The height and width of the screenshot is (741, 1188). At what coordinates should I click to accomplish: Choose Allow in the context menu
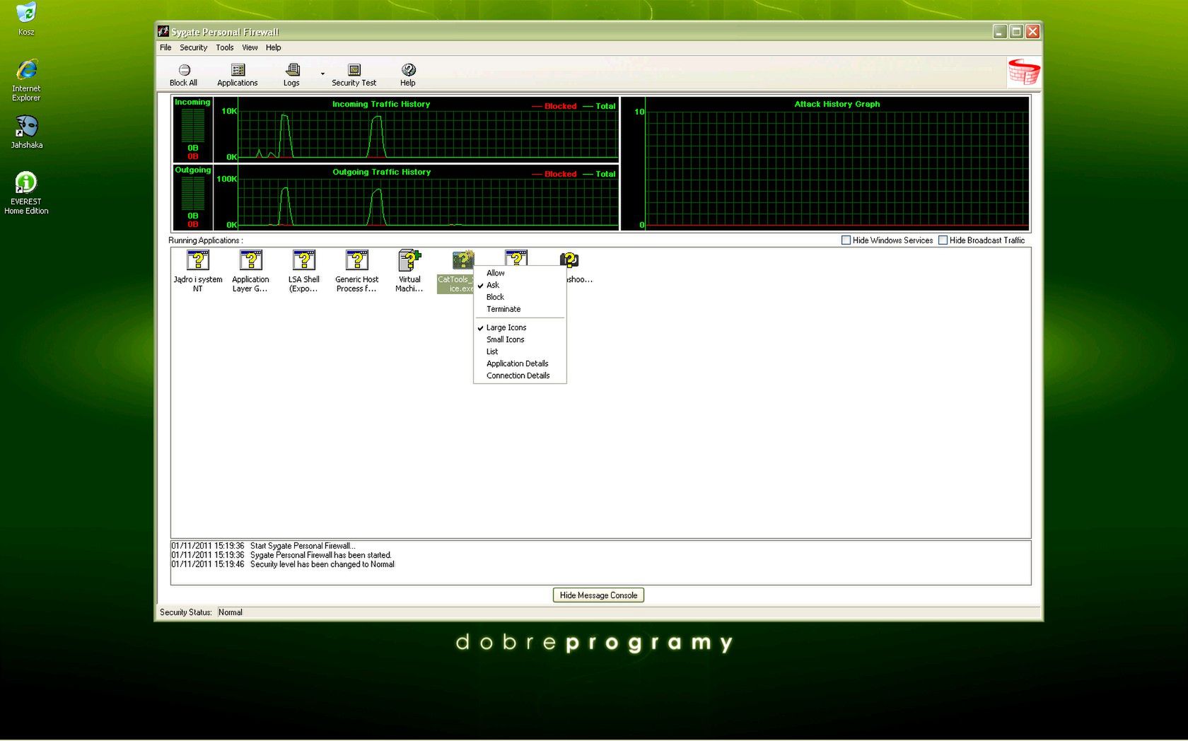520,273
